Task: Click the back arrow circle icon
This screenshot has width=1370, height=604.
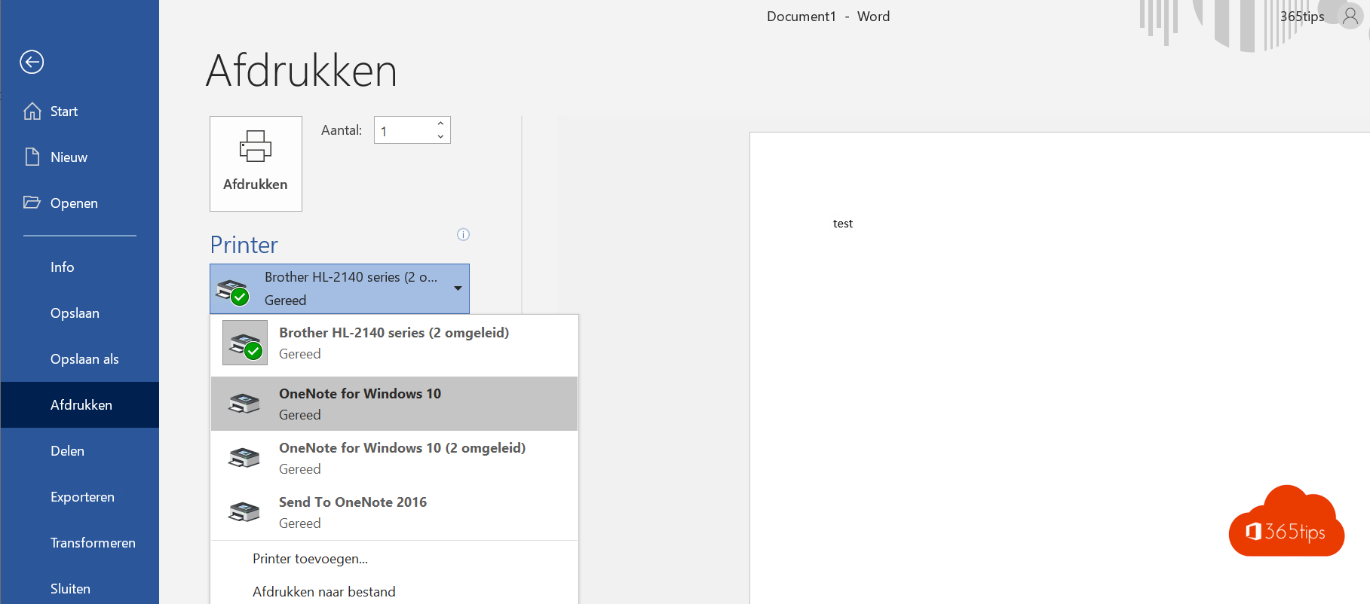Action: click(32, 62)
